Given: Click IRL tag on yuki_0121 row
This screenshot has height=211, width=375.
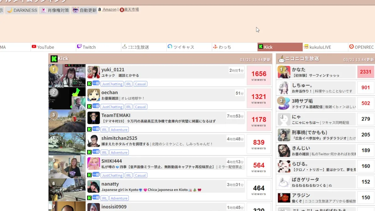Looking at the screenshot, I should pyautogui.click(x=128, y=84).
